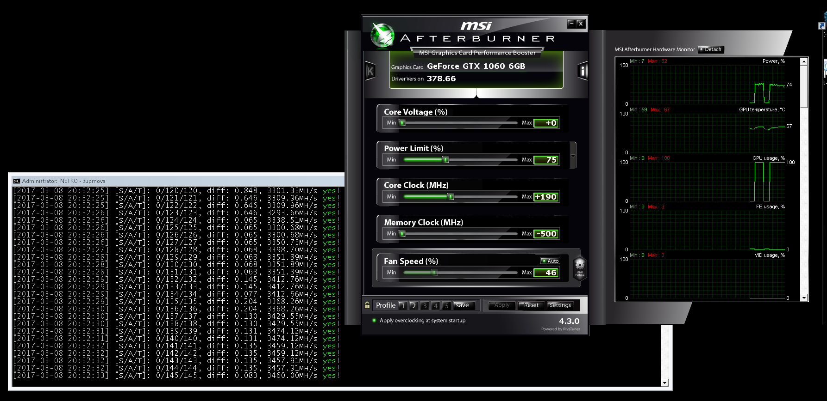
Task: Click the Core Voltage slider handle
Action: [x=402, y=123]
